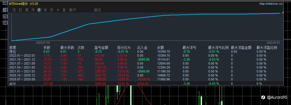
Task: Select the 季 quarterly tab
Action: coord(39,10)
